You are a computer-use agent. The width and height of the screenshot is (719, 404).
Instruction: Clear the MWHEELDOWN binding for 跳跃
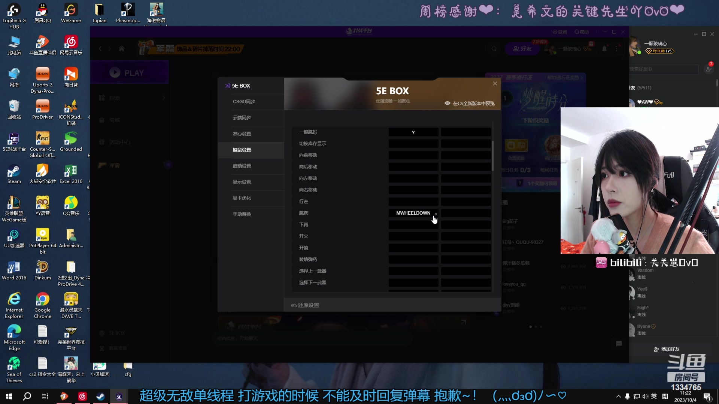coord(436,214)
